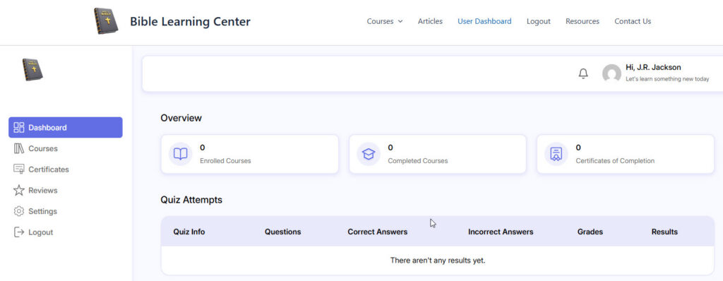This screenshot has height=281, width=723.
Task: Click the Reviews star icon
Action: [x=19, y=190]
